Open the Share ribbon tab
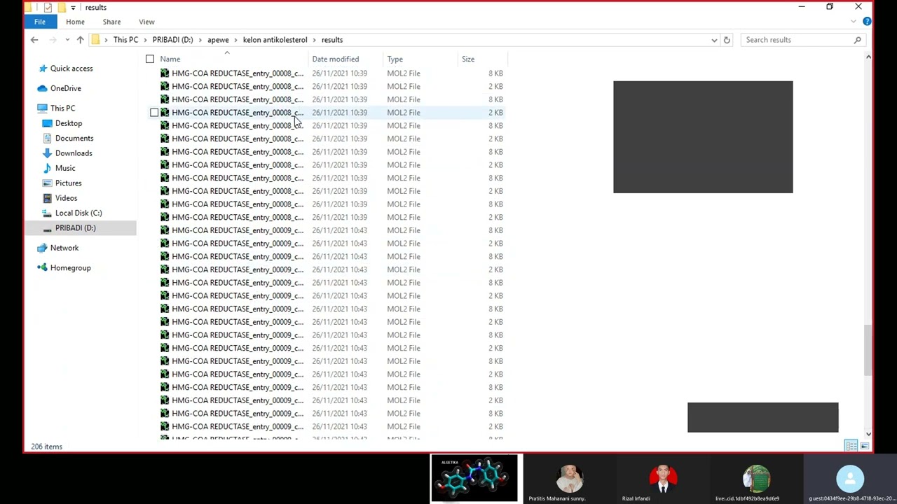897x504 pixels. click(x=111, y=22)
